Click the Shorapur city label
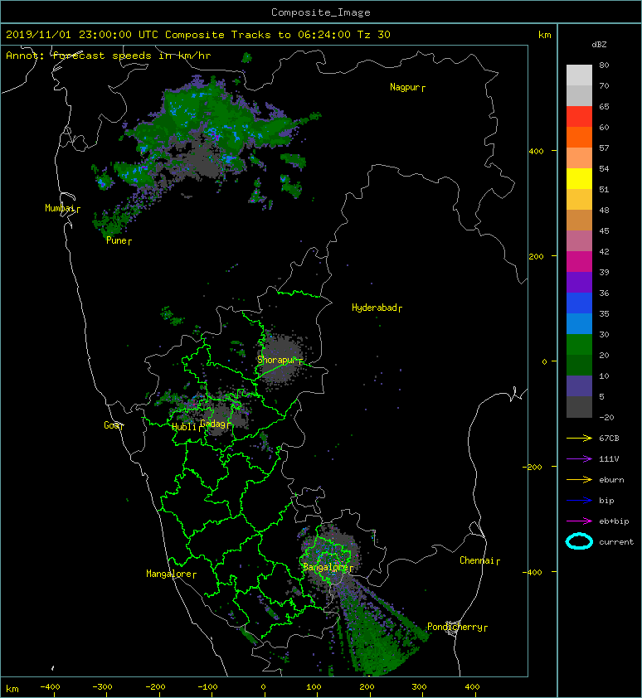642x698 pixels. (x=275, y=360)
